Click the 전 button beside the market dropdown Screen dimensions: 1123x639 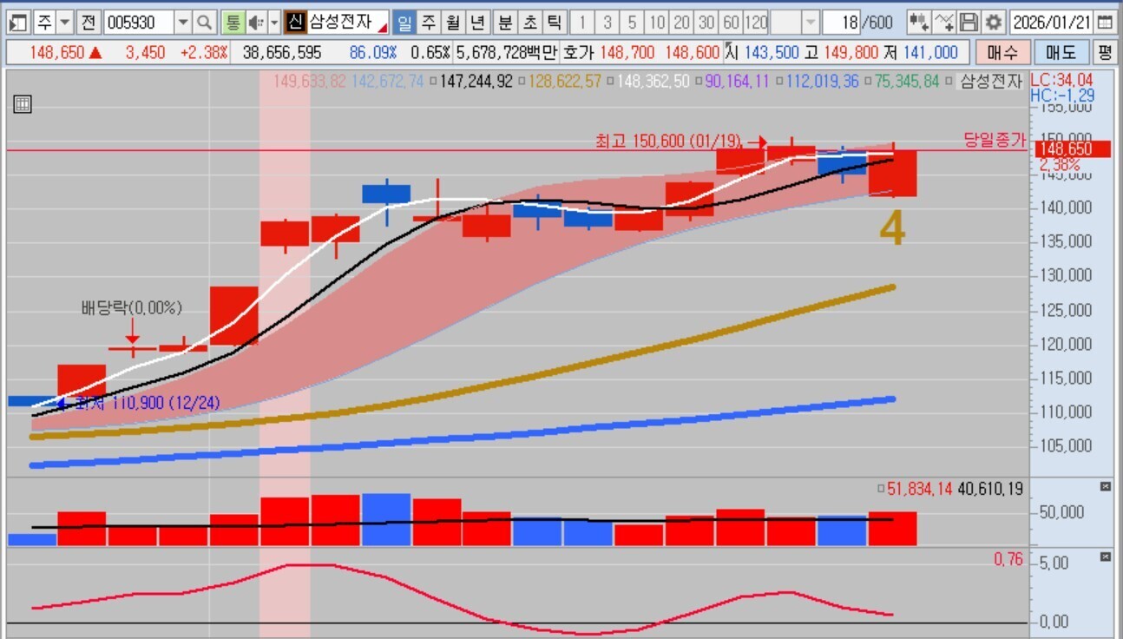[89, 22]
